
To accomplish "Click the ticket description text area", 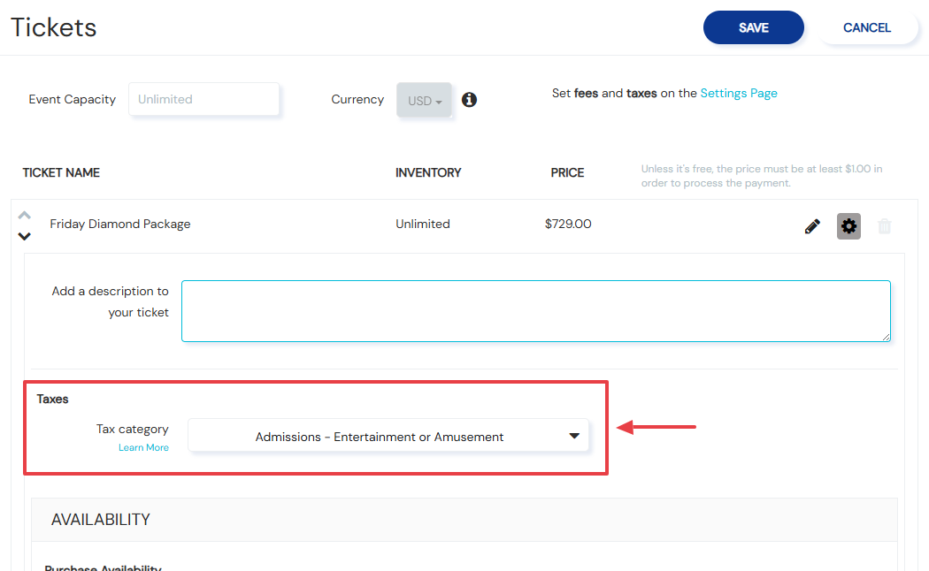I will click(535, 311).
